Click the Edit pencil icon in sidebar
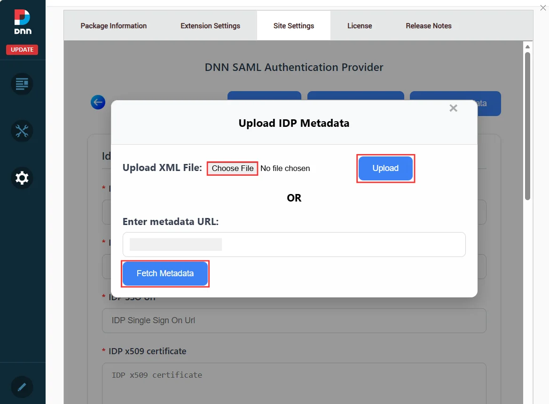 pyautogui.click(x=22, y=387)
